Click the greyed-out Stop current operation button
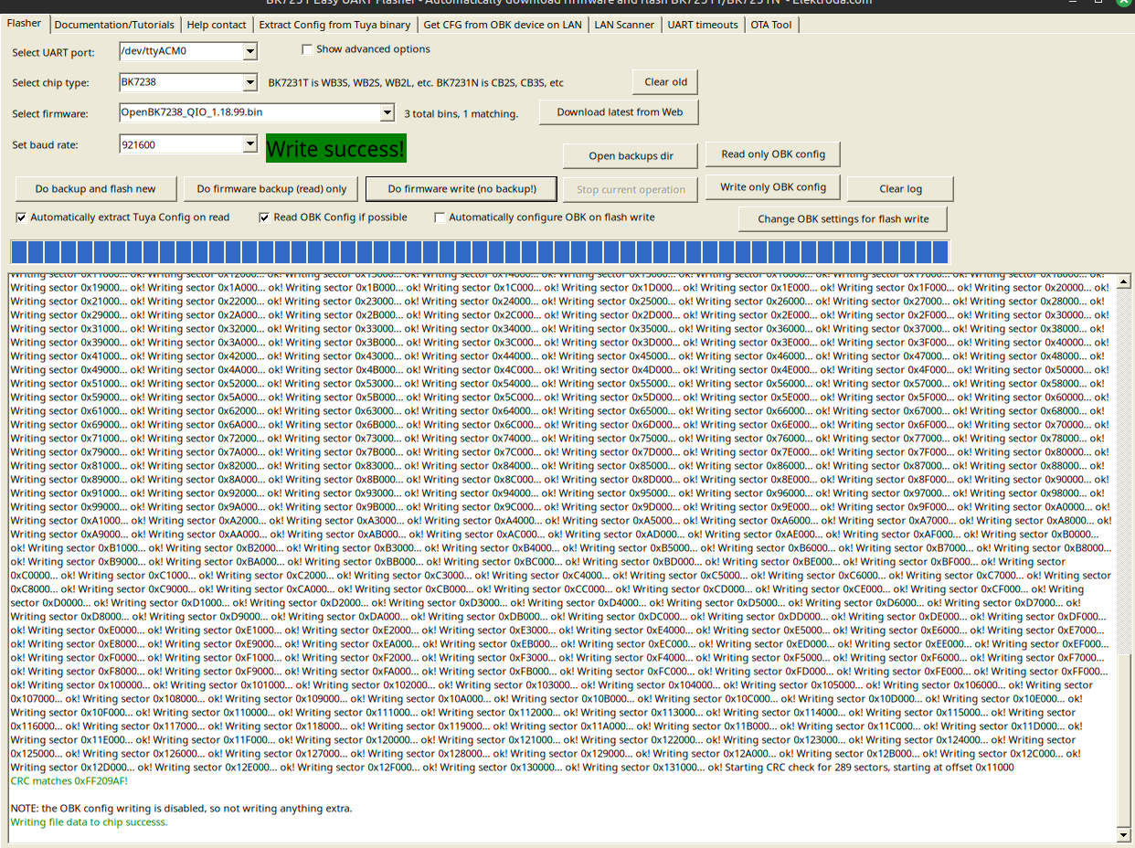The image size is (1135, 848). pyautogui.click(x=631, y=190)
